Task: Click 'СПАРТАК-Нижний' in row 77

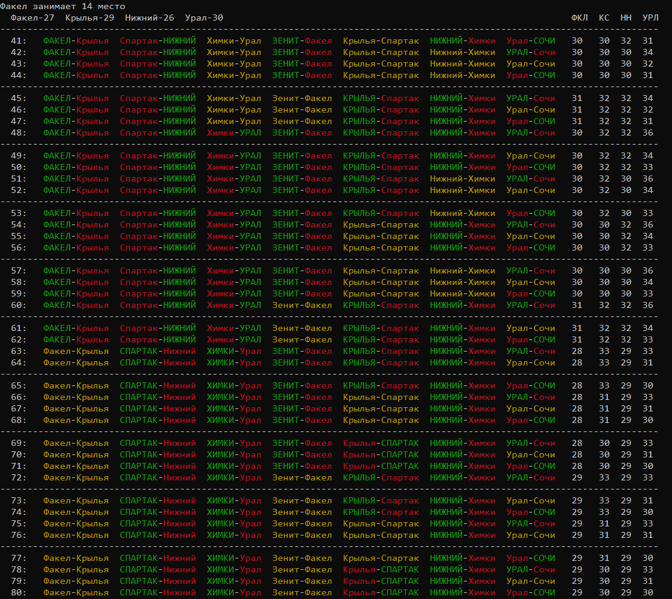Action: [158, 558]
